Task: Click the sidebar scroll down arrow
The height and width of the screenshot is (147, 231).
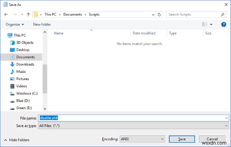Action: (x=45, y=109)
